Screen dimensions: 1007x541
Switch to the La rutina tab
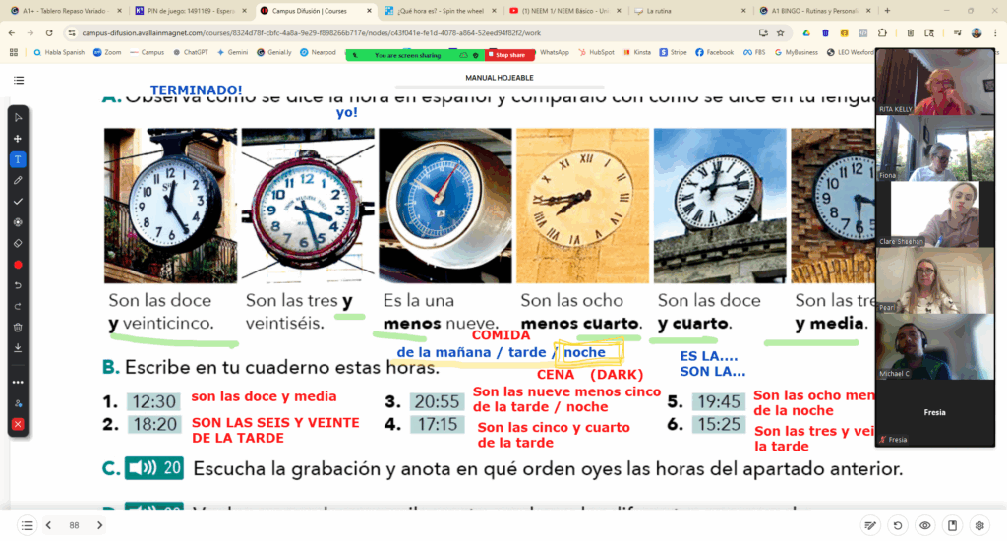(x=689, y=11)
